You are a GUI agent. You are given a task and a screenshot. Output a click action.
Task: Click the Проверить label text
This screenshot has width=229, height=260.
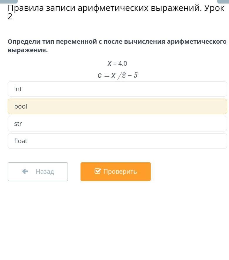point(120,171)
